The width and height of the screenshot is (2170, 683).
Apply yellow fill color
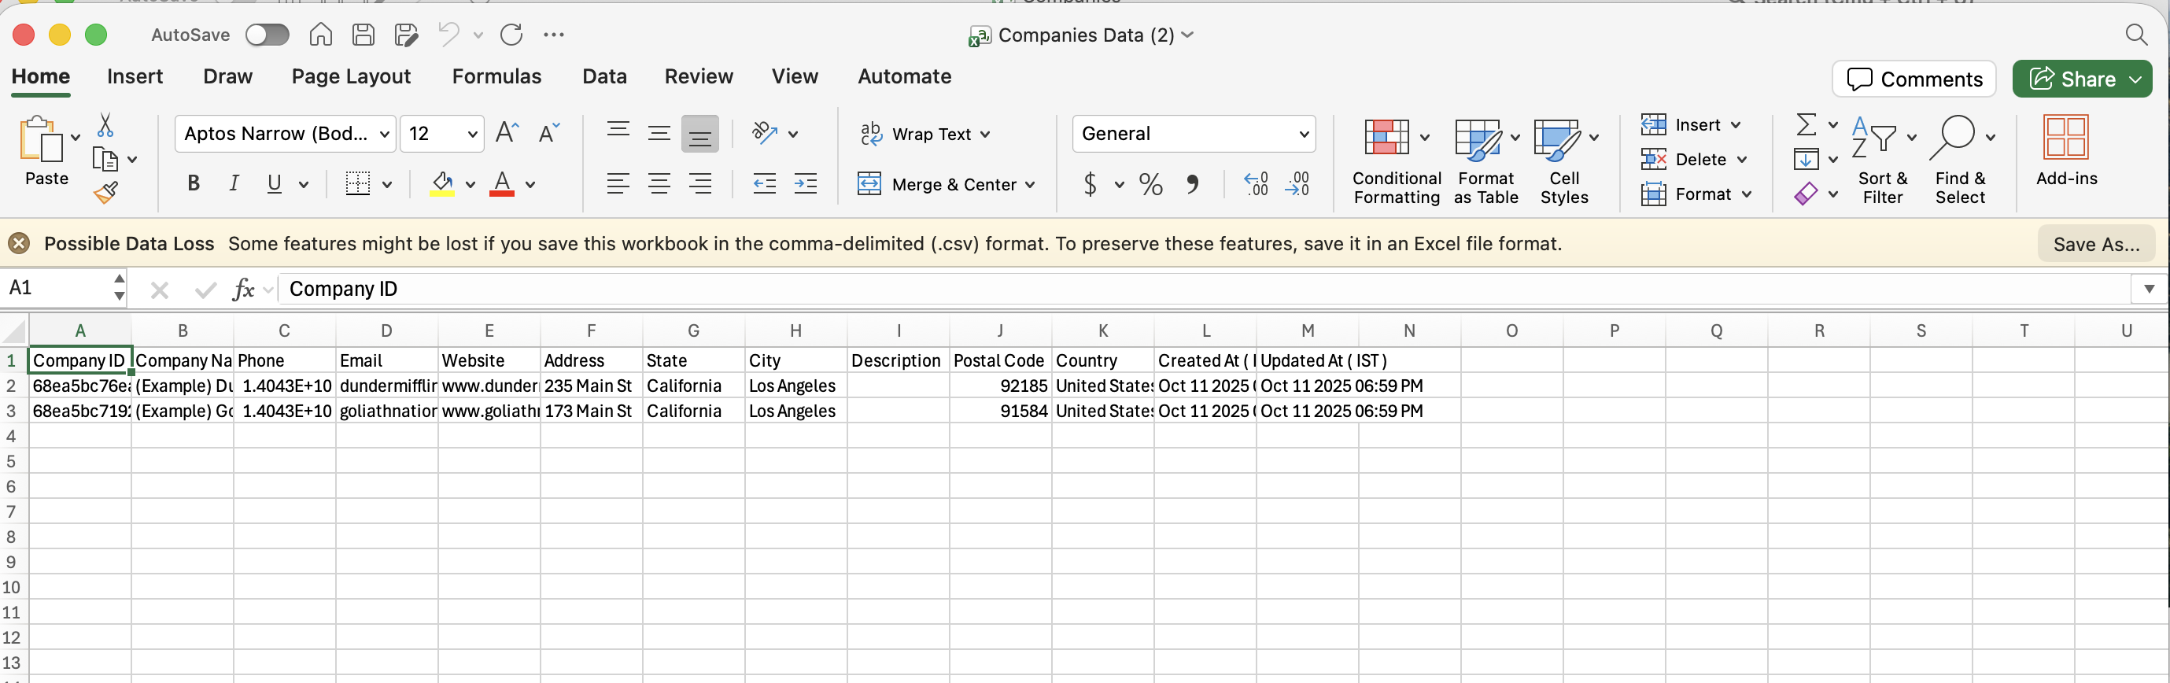442,183
